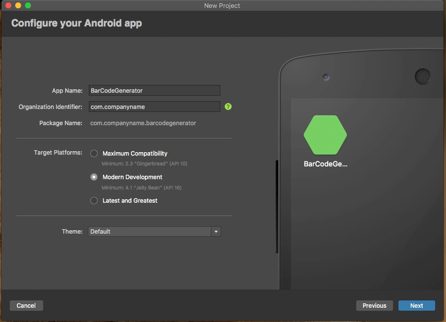This screenshot has height=322, width=446.
Task: Click the 'Configure your Android app' heading
Action: tap(77, 24)
